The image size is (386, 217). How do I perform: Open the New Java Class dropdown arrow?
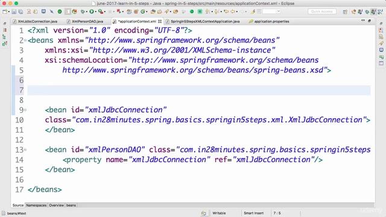(x=147, y=11)
